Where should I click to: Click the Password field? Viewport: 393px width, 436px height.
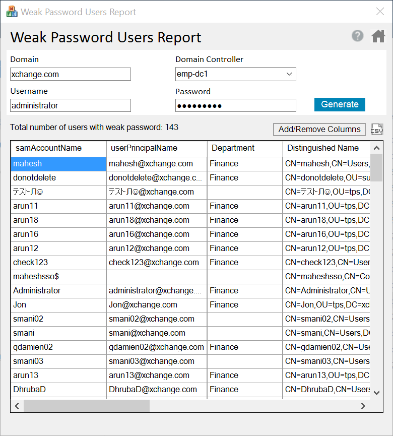click(x=235, y=106)
